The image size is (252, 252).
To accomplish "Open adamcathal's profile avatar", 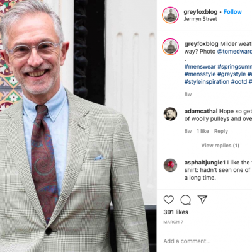I will (170, 114).
